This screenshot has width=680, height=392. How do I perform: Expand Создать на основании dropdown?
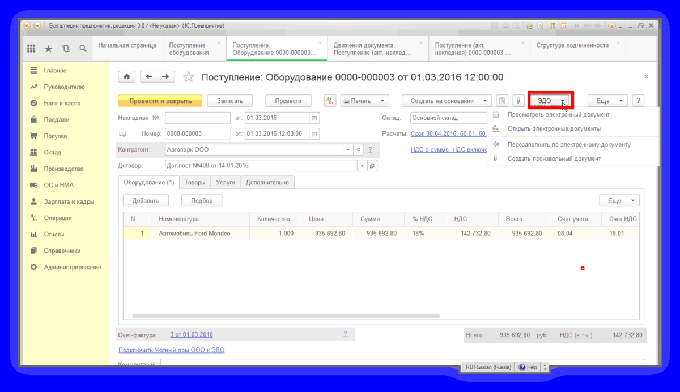pos(485,101)
